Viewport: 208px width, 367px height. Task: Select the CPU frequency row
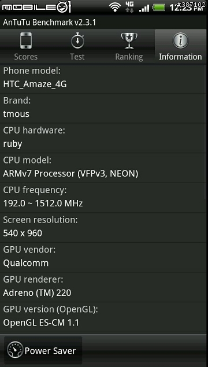pyautogui.click(x=104, y=198)
